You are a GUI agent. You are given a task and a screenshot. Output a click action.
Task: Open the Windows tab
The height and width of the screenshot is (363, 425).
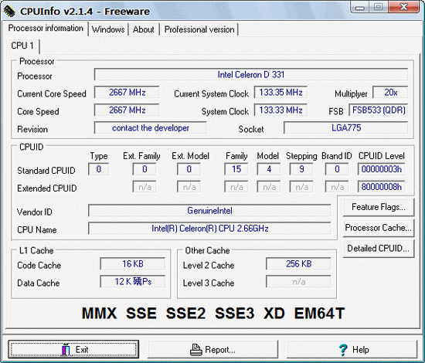(108, 29)
